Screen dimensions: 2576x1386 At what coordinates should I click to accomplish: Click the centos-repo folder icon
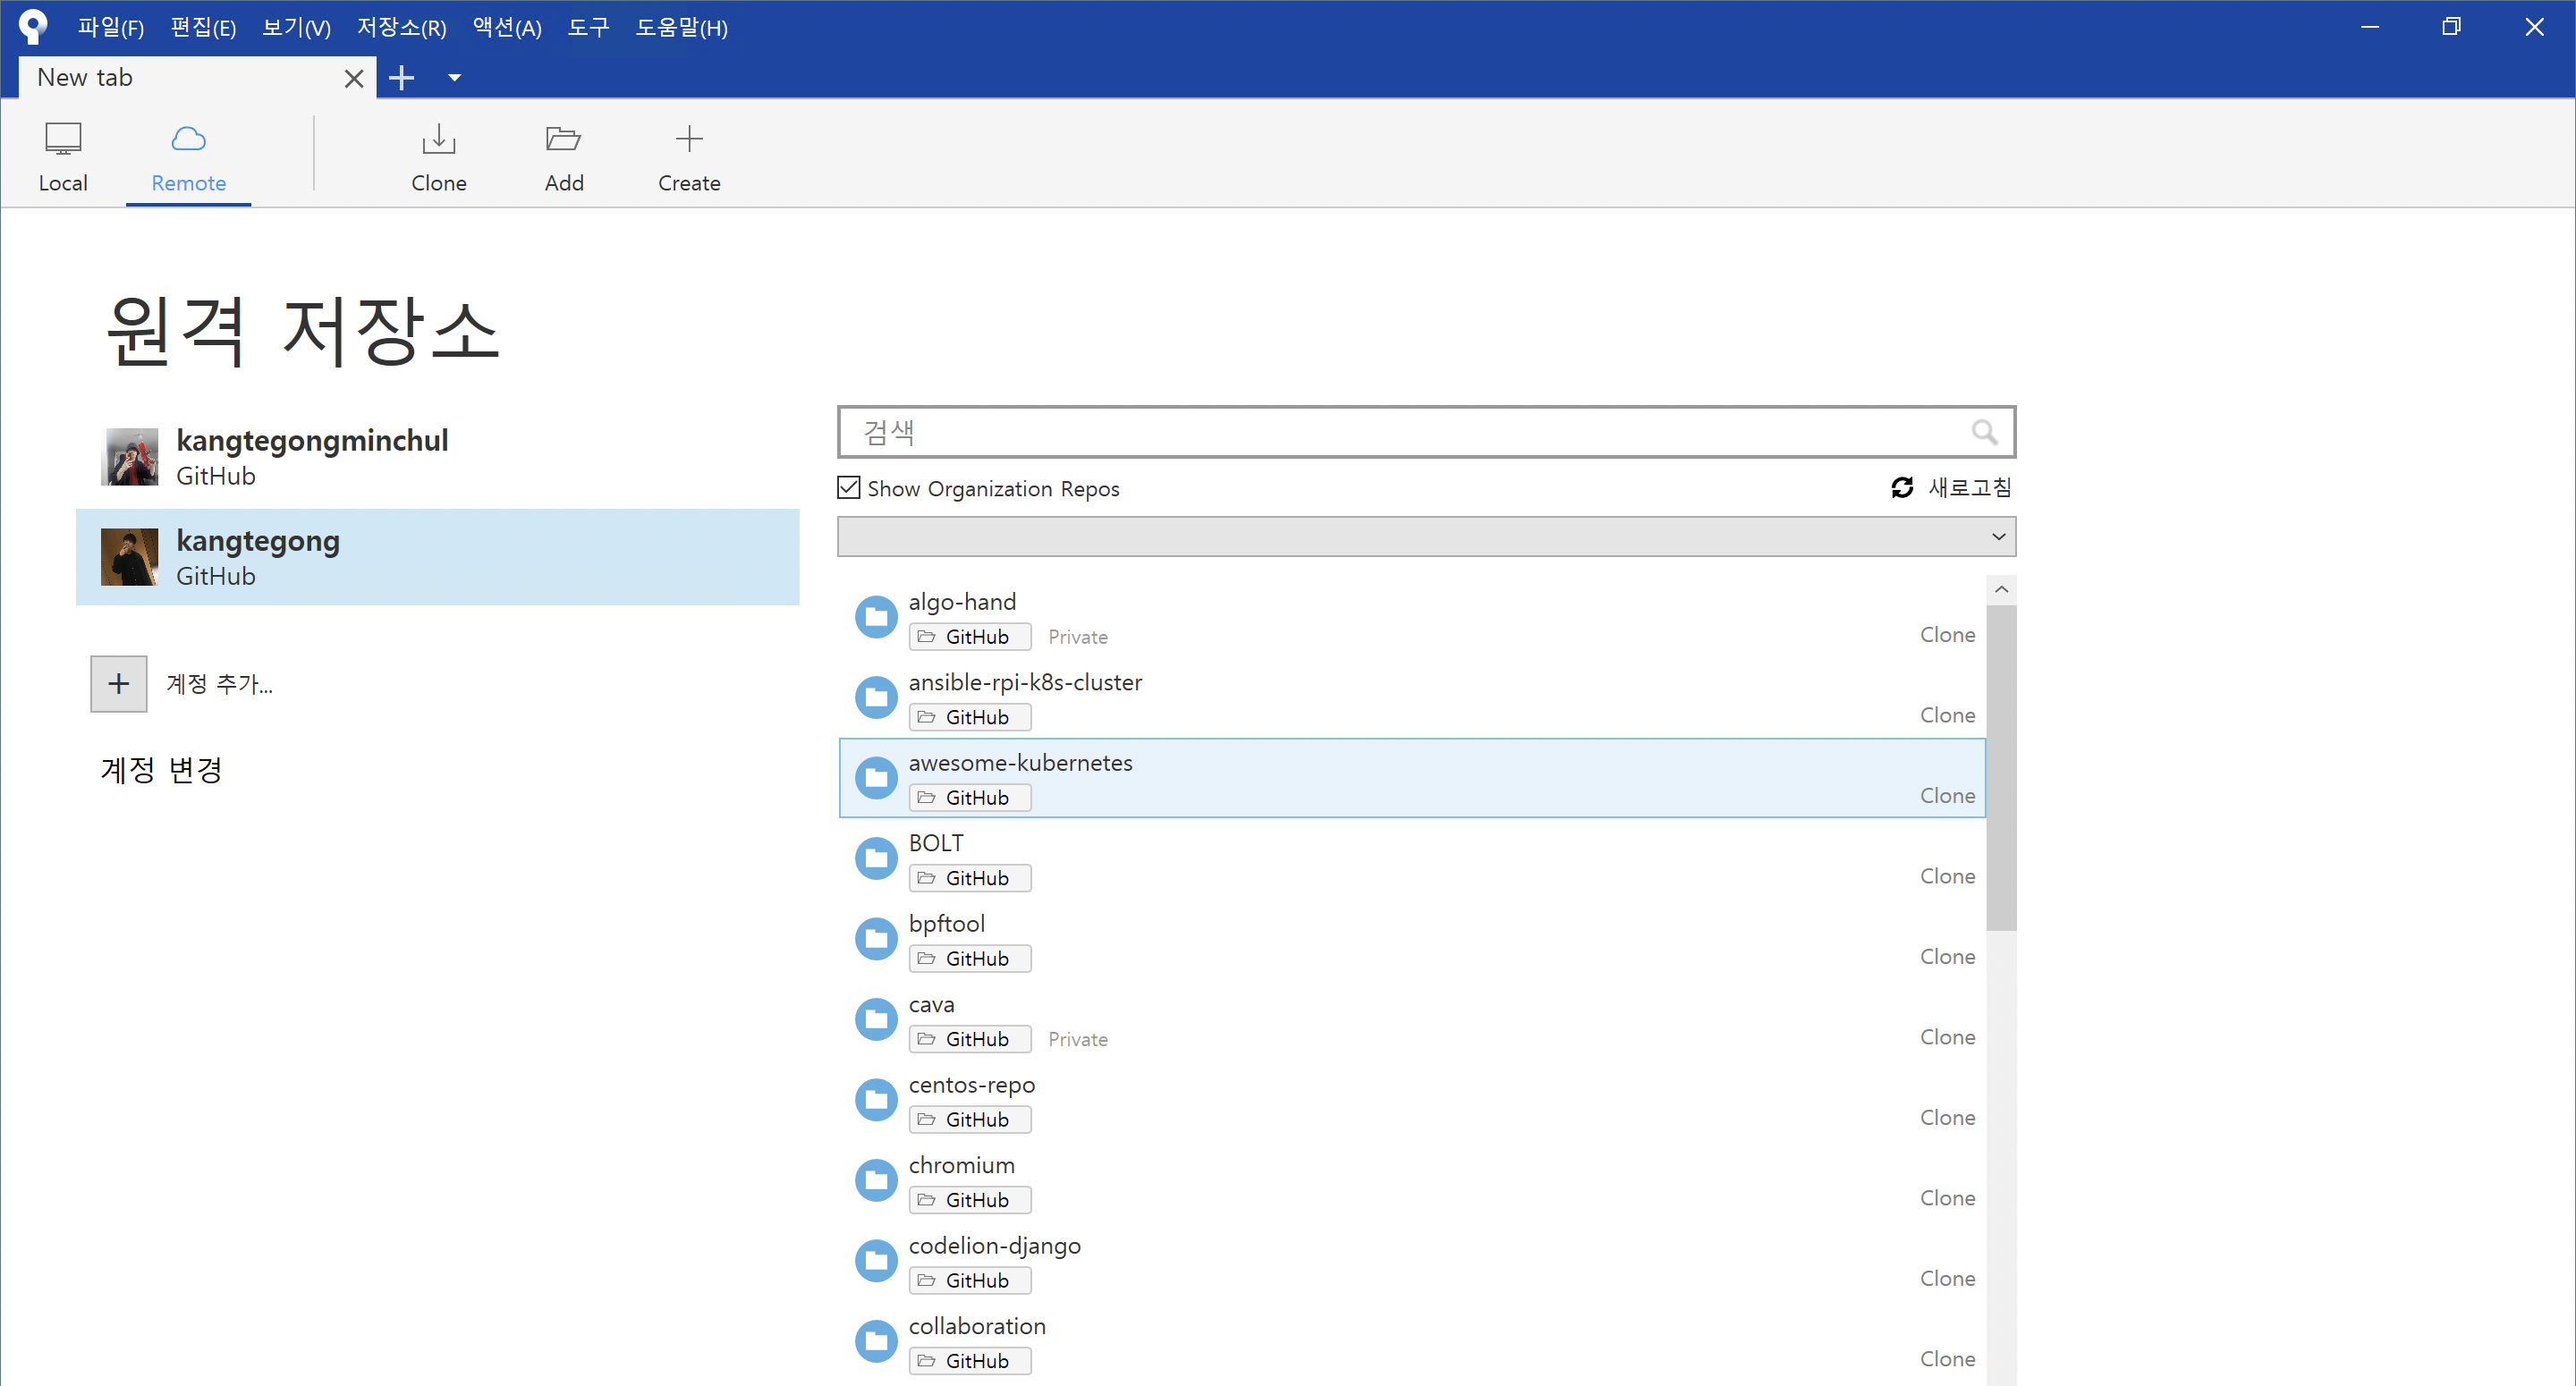click(x=876, y=1100)
